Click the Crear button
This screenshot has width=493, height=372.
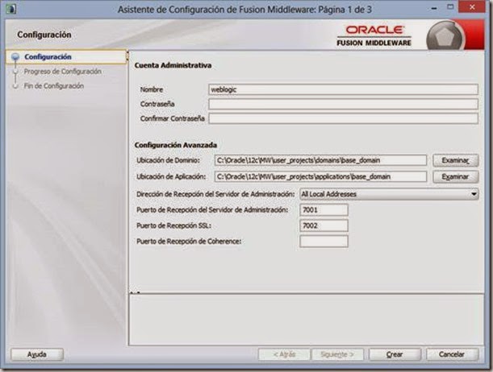coord(395,354)
